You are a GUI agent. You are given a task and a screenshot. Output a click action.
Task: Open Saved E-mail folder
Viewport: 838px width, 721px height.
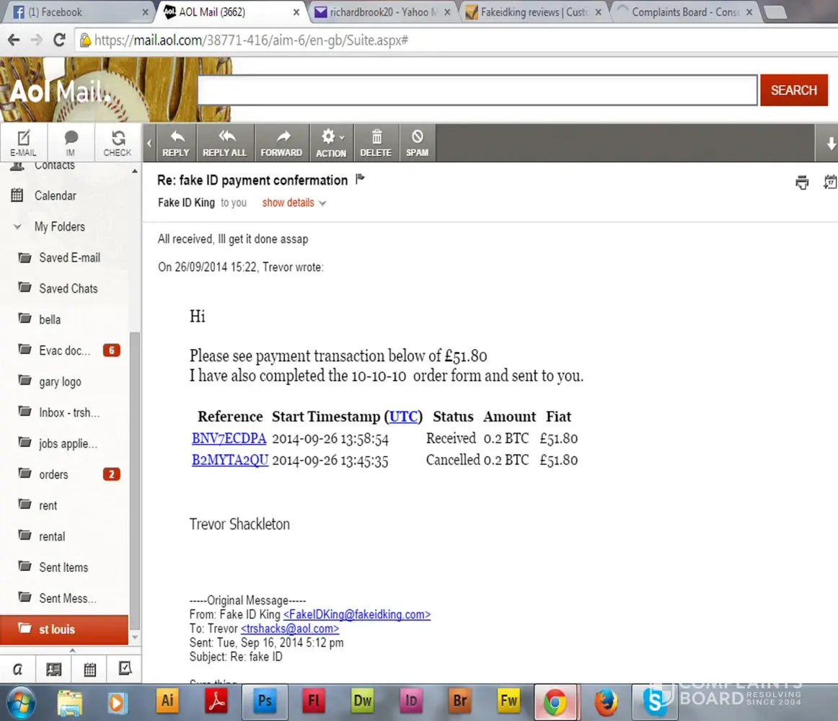tap(69, 257)
